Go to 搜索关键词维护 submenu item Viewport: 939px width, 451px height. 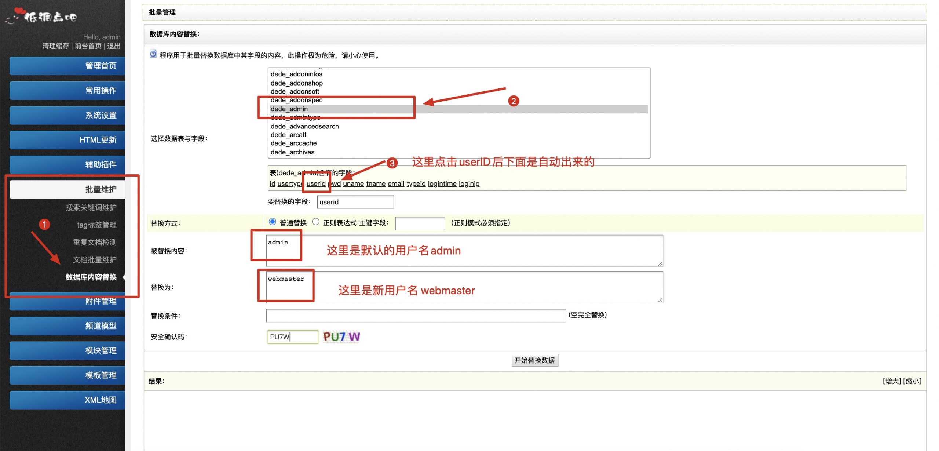[x=91, y=207]
